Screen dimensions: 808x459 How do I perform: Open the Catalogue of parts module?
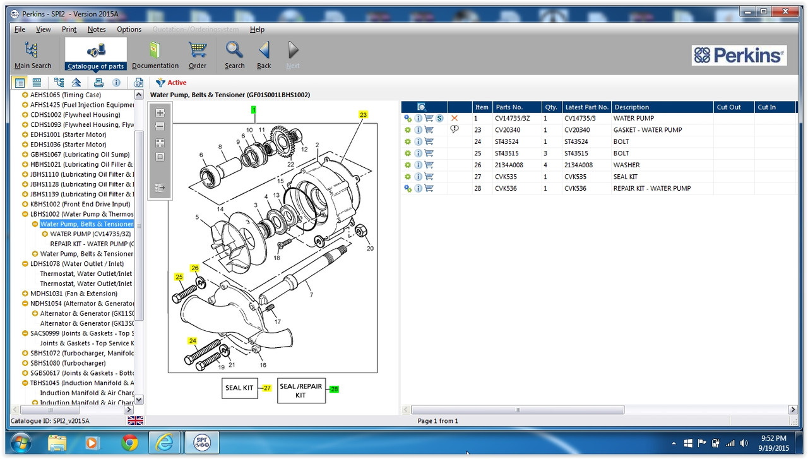(96, 55)
